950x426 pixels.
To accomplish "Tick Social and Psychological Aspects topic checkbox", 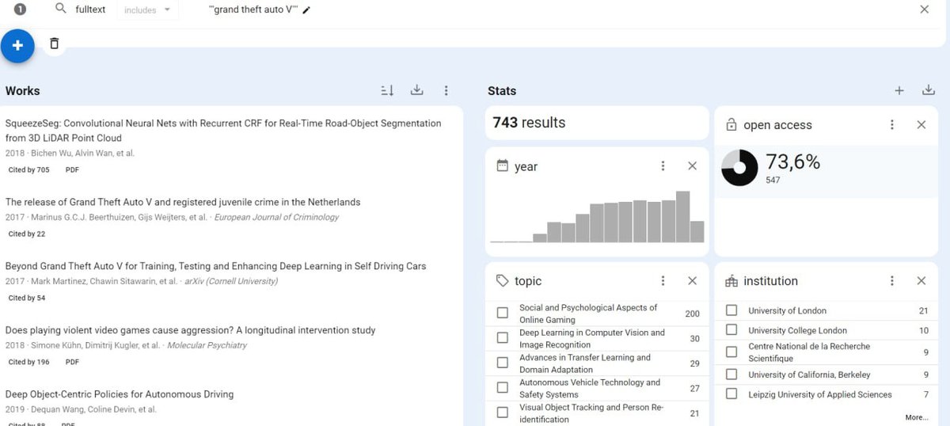I will (x=502, y=313).
